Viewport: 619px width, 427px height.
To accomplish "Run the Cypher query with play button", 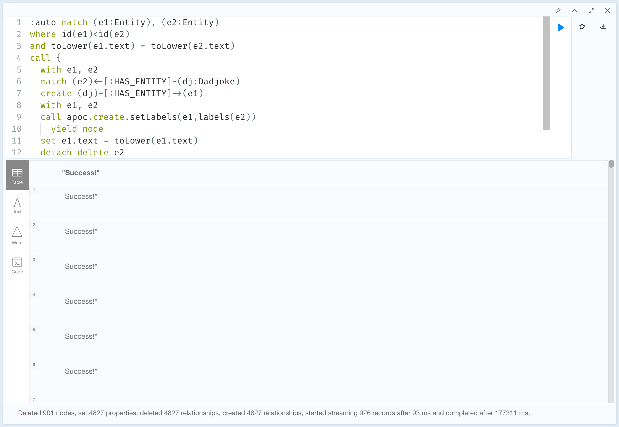I will pyautogui.click(x=561, y=27).
